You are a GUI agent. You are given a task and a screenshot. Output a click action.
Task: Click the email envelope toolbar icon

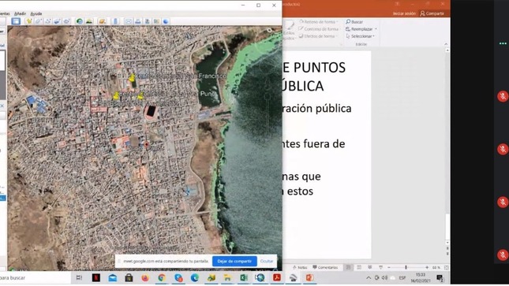coord(128,21)
